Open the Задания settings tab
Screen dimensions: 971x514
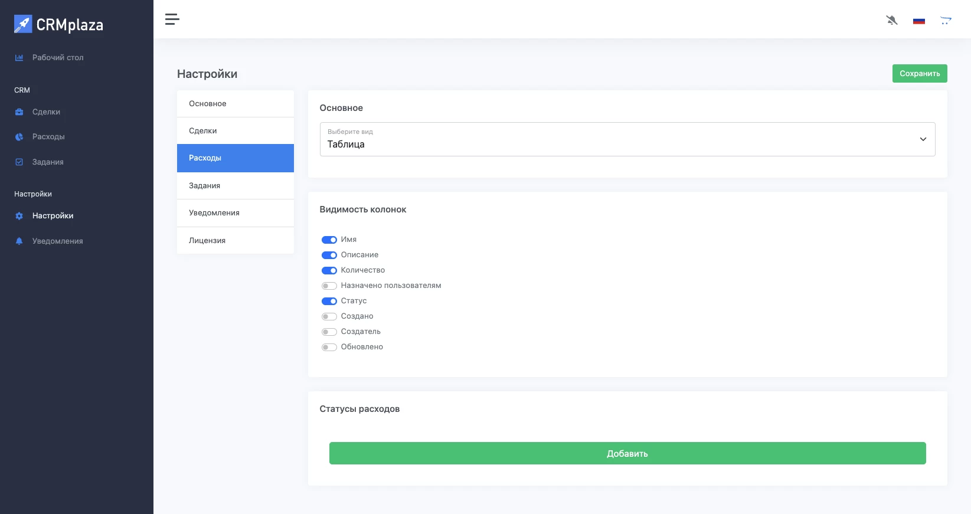coord(236,185)
